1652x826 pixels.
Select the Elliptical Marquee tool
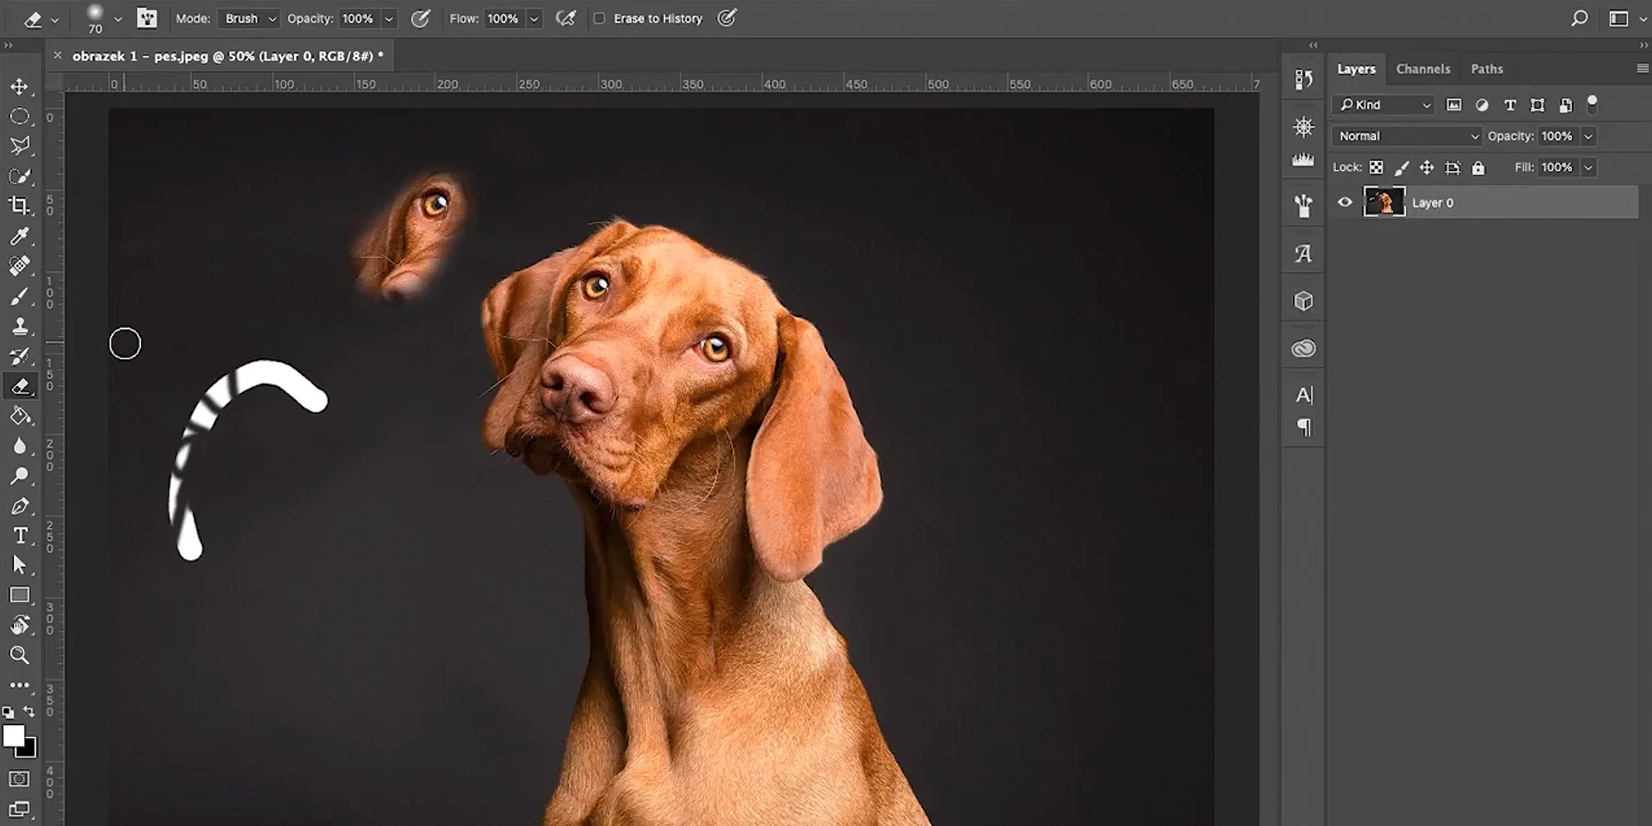(20, 116)
